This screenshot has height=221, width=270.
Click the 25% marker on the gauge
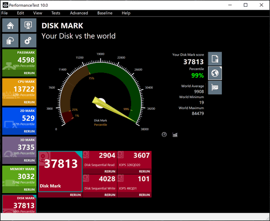[75, 109]
